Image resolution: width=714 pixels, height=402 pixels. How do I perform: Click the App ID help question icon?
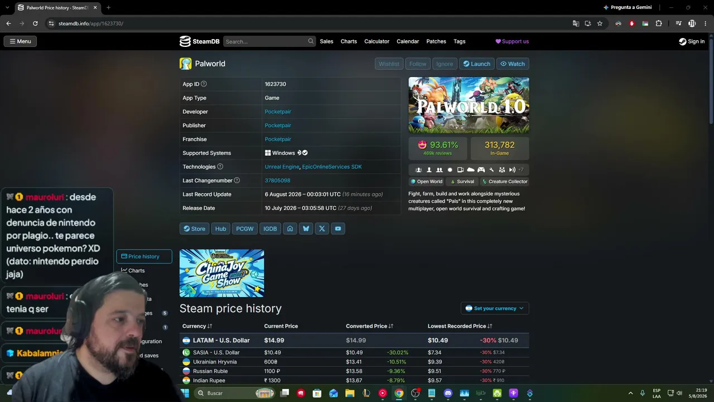click(204, 84)
